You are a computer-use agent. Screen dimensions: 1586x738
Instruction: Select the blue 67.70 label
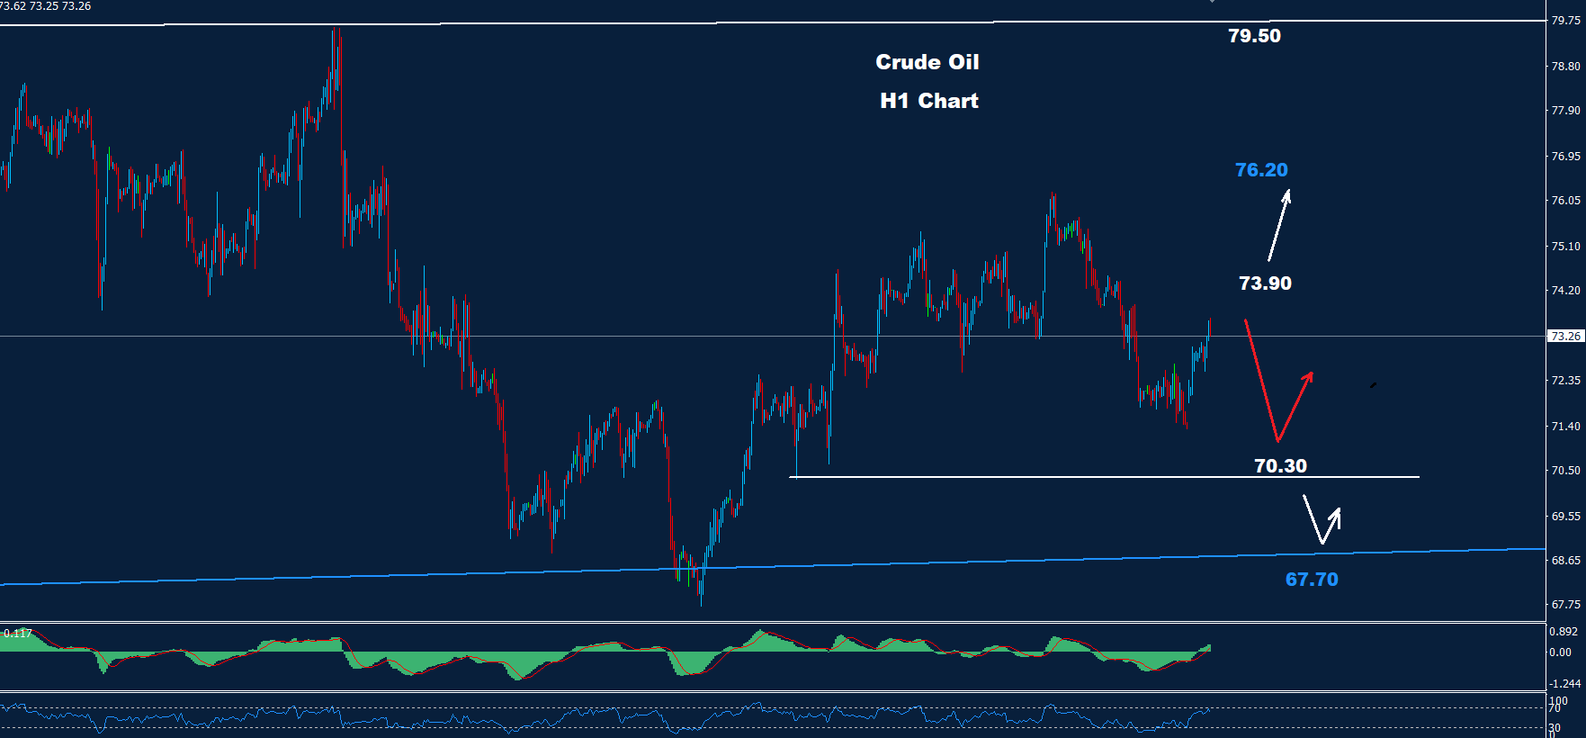point(1311,580)
